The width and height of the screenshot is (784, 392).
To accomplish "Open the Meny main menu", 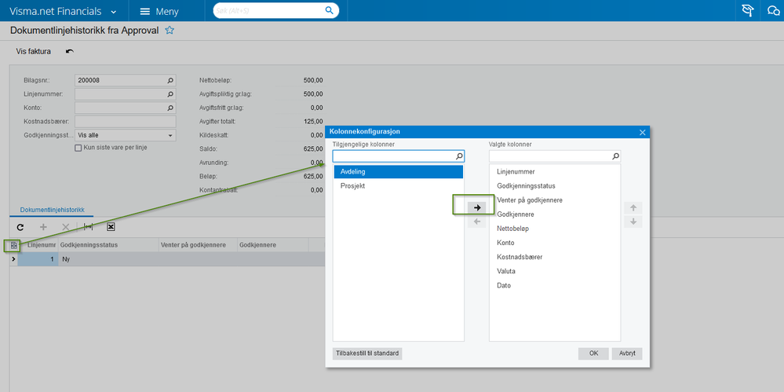I will point(159,12).
